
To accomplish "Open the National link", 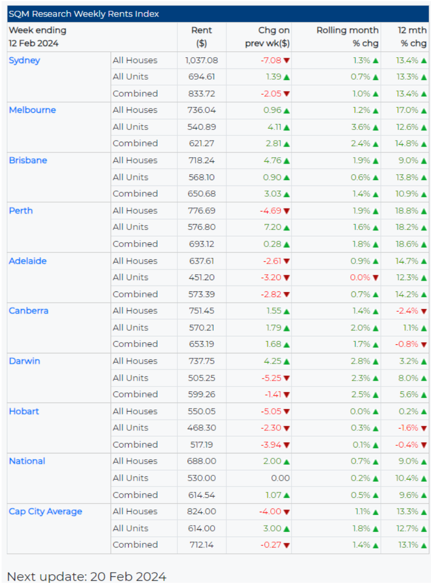I will pos(27,461).
